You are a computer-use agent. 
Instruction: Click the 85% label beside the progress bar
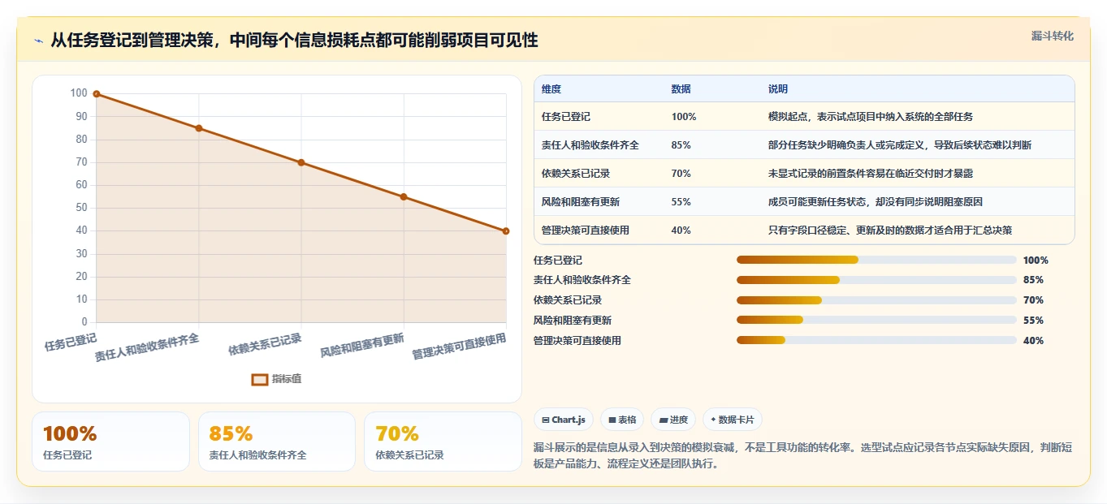point(1033,280)
